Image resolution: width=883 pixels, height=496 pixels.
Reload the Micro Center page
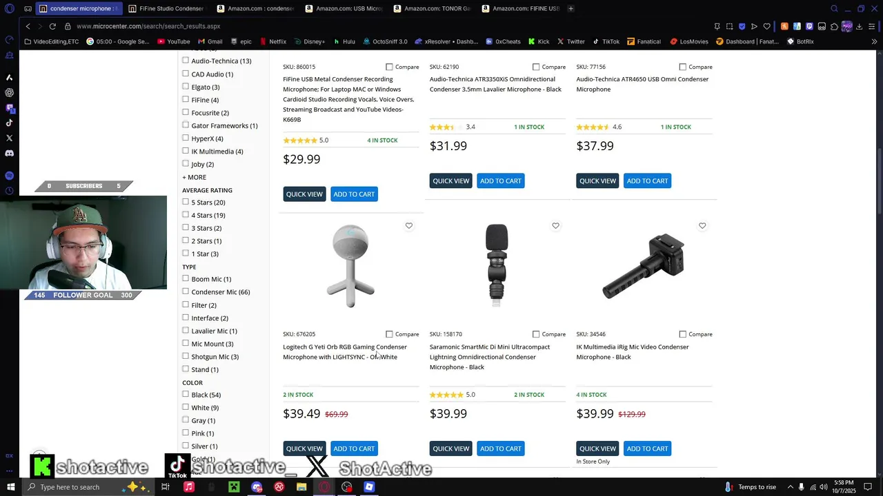tap(52, 26)
